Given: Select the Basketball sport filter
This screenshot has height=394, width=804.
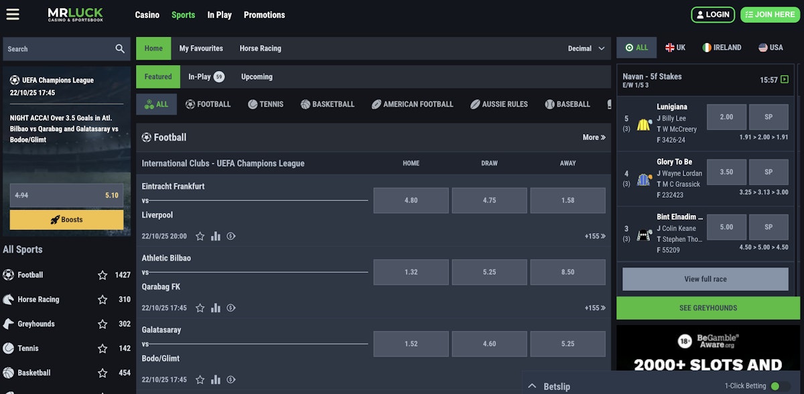Looking at the screenshot, I should pyautogui.click(x=327, y=105).
